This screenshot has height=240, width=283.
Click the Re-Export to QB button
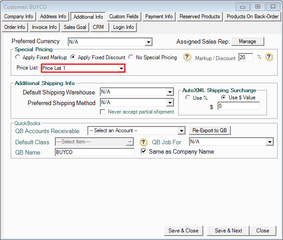(x=210, y=130)
